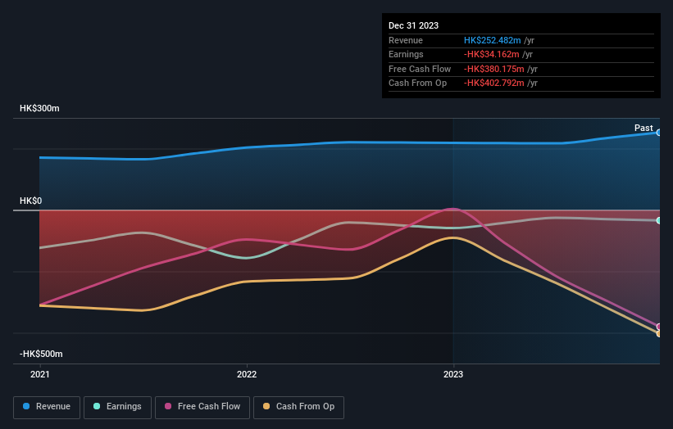Click the -HK$34.162m earnings value

tap(492, 54)
